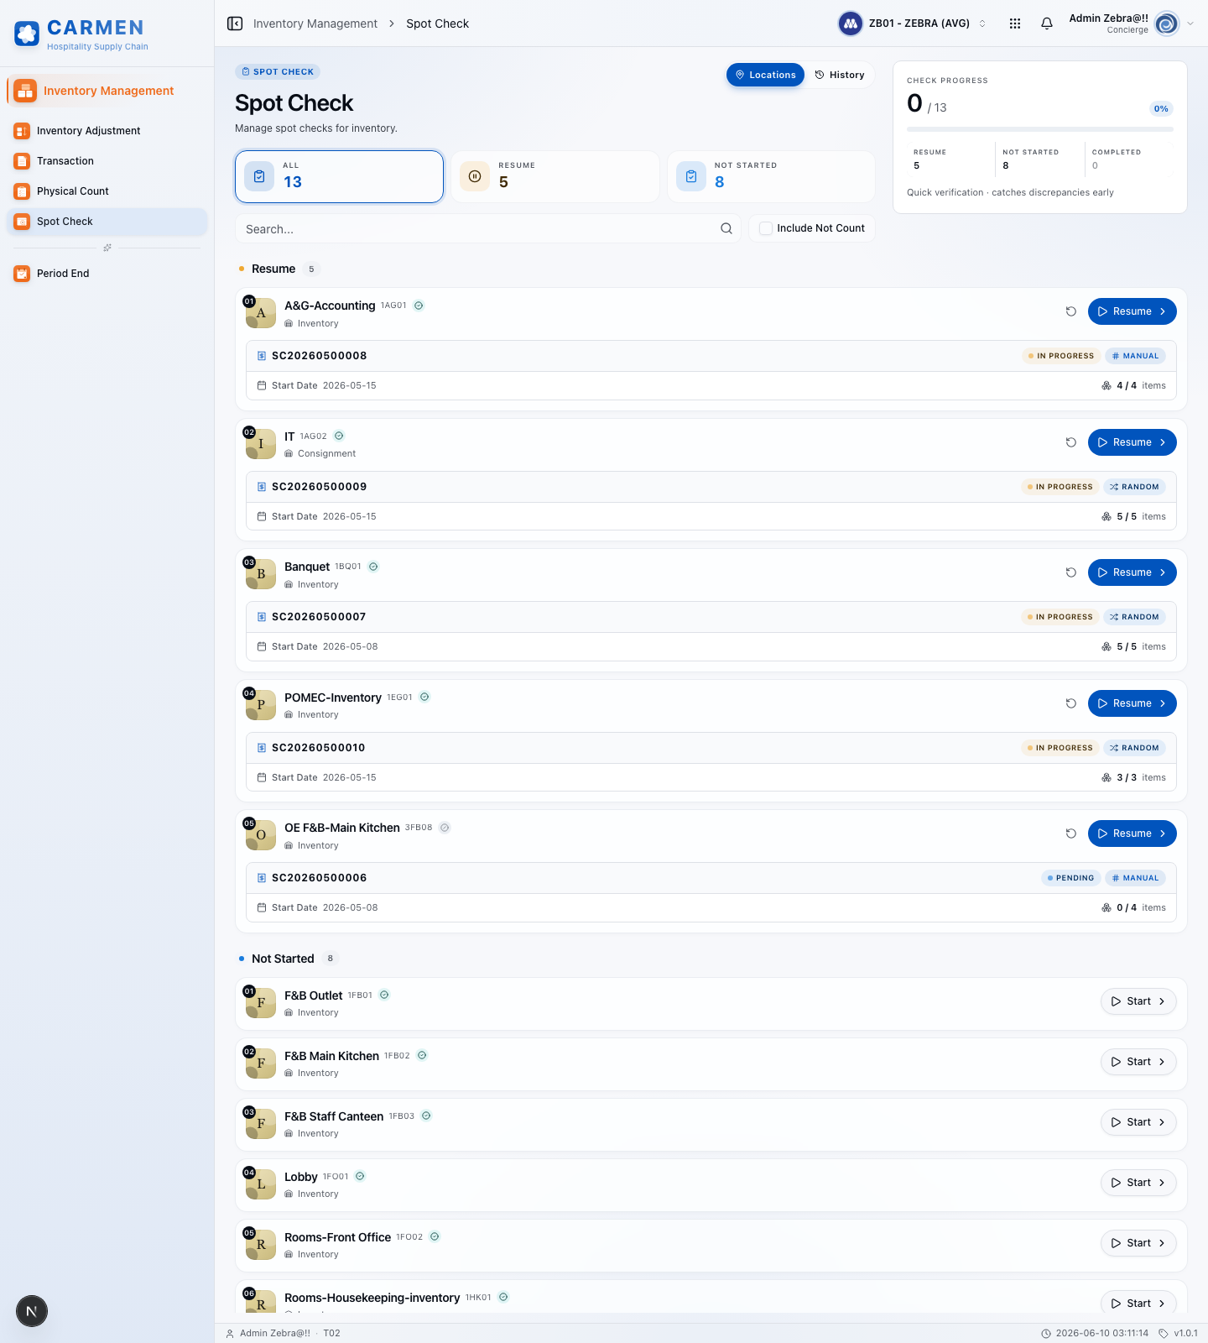Click the MANUAL badge on SC20260500008
The height and width of the screenshot is (1343, 1208).
1135,356
